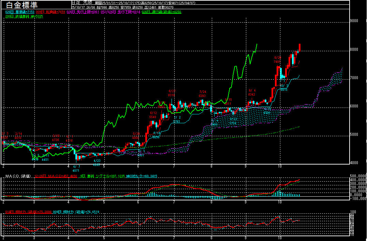
Task: Click the 026日 基準線=7153 legend label
Action: click(20, 12)
